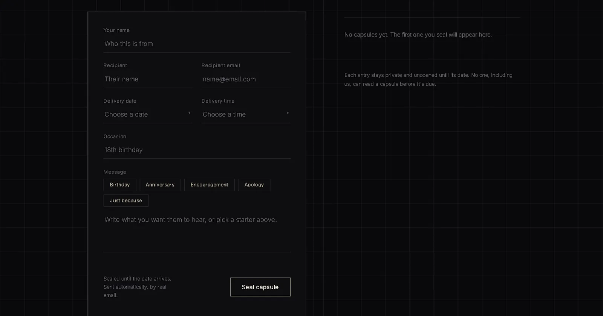
Task: Click into the Message text area
Action: point(197,231)
